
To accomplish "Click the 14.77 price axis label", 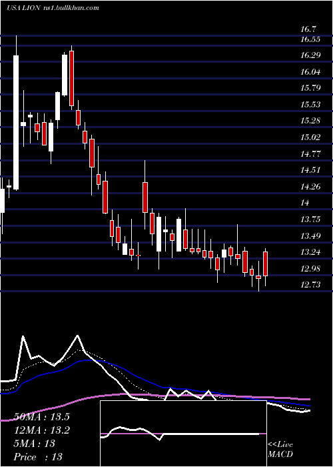I will click(x=310, y=154).
